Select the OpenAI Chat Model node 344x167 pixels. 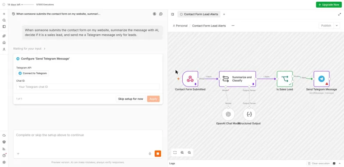coord(228,114)
